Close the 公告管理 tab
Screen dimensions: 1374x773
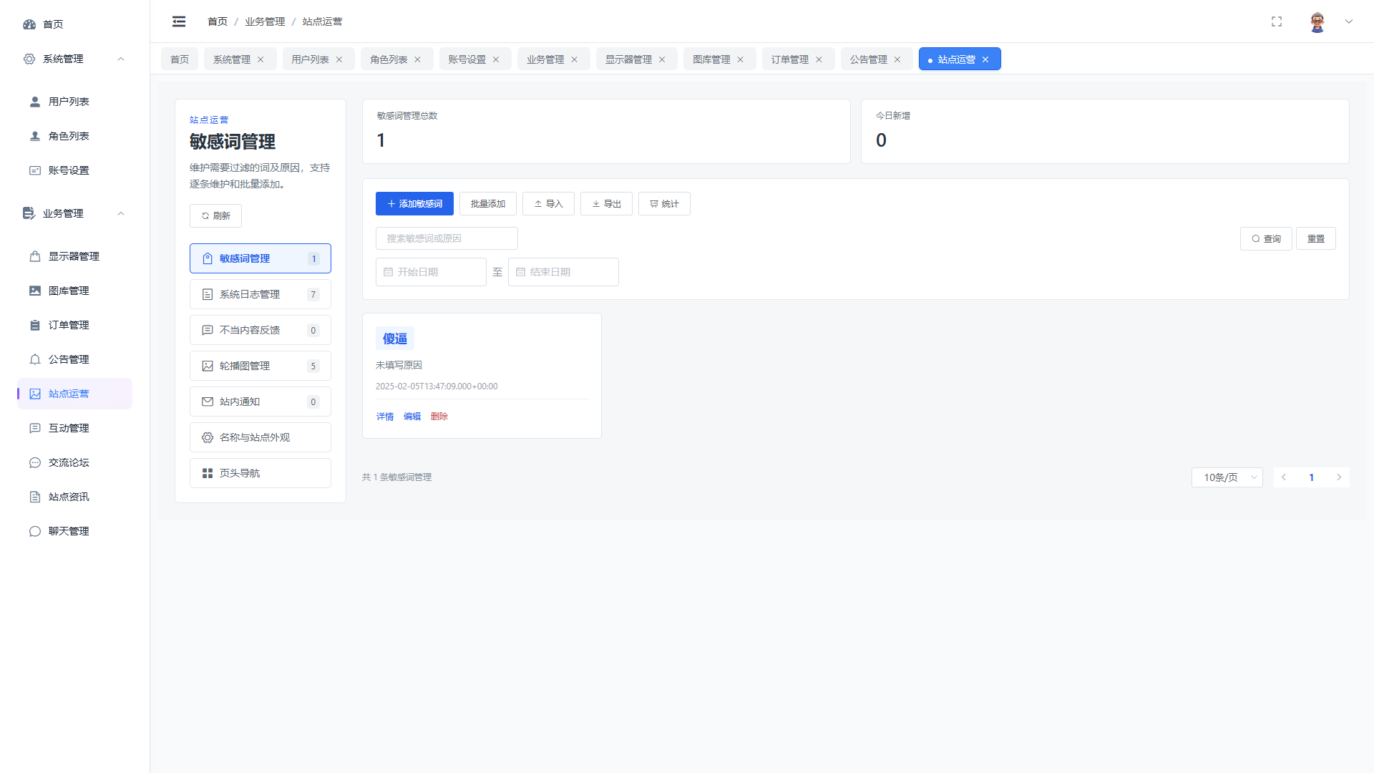point(897,59)
